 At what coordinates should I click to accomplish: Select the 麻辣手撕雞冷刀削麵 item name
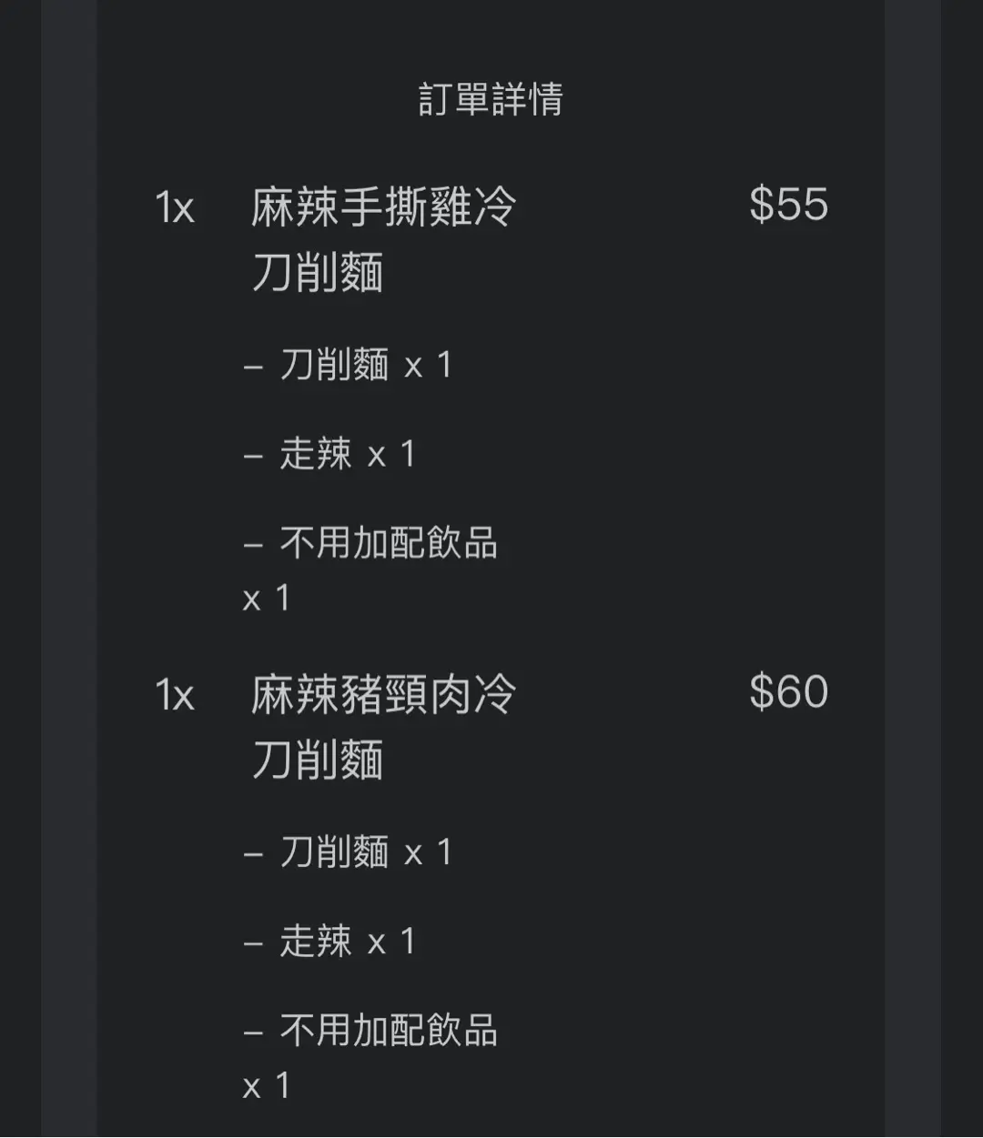pos(383,239)
